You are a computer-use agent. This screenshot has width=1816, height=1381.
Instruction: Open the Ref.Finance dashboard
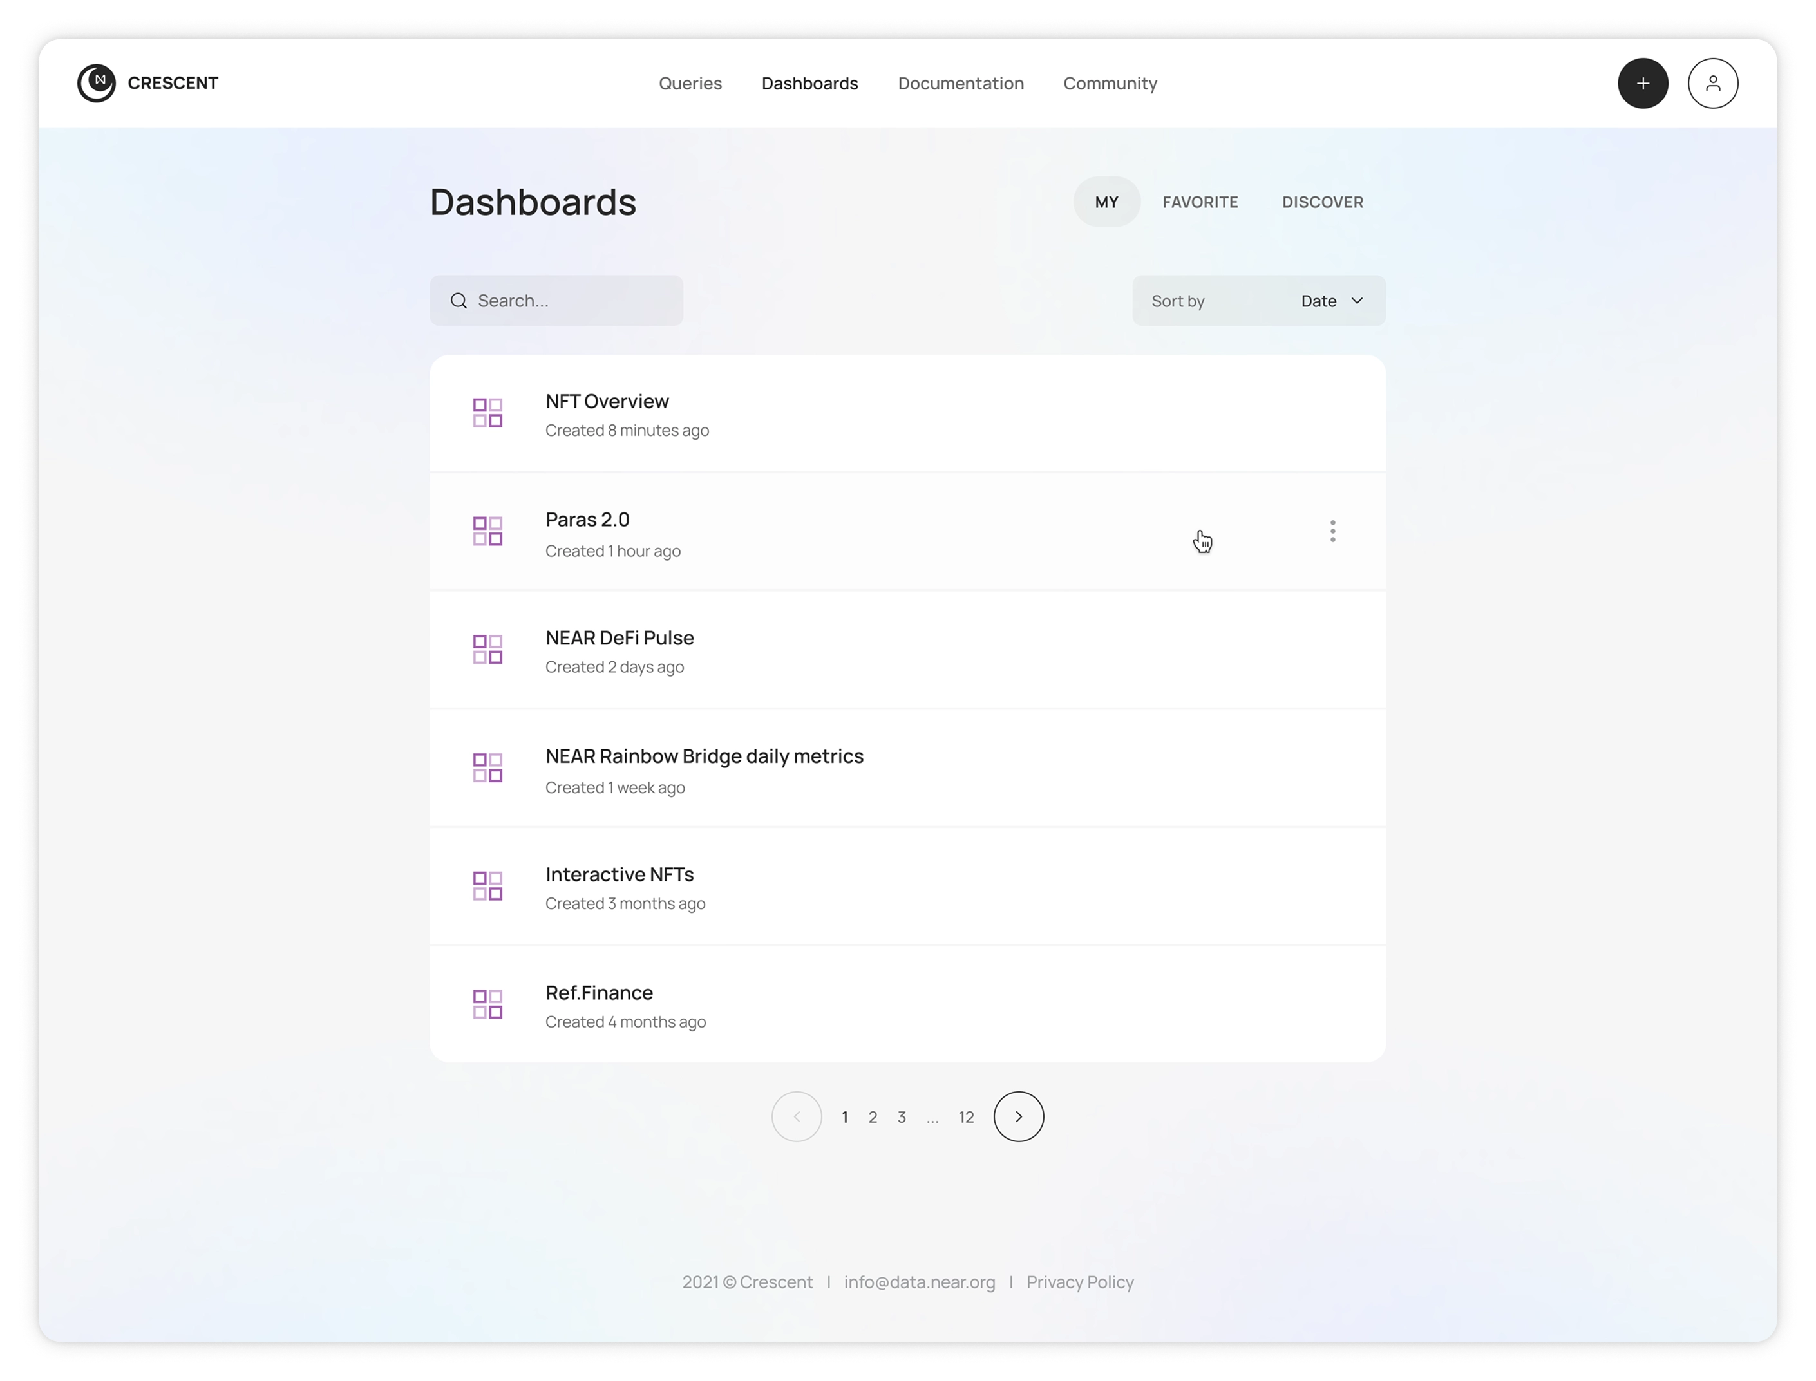(x=598, y=993)
